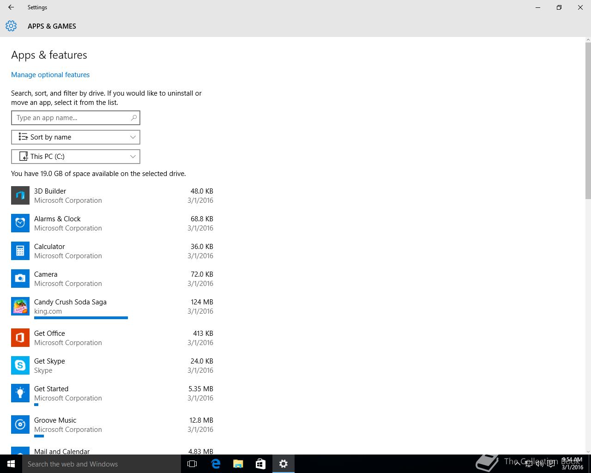Open the Store from the taskbar
Screen dimensions: 591x473
click(260, 464)
